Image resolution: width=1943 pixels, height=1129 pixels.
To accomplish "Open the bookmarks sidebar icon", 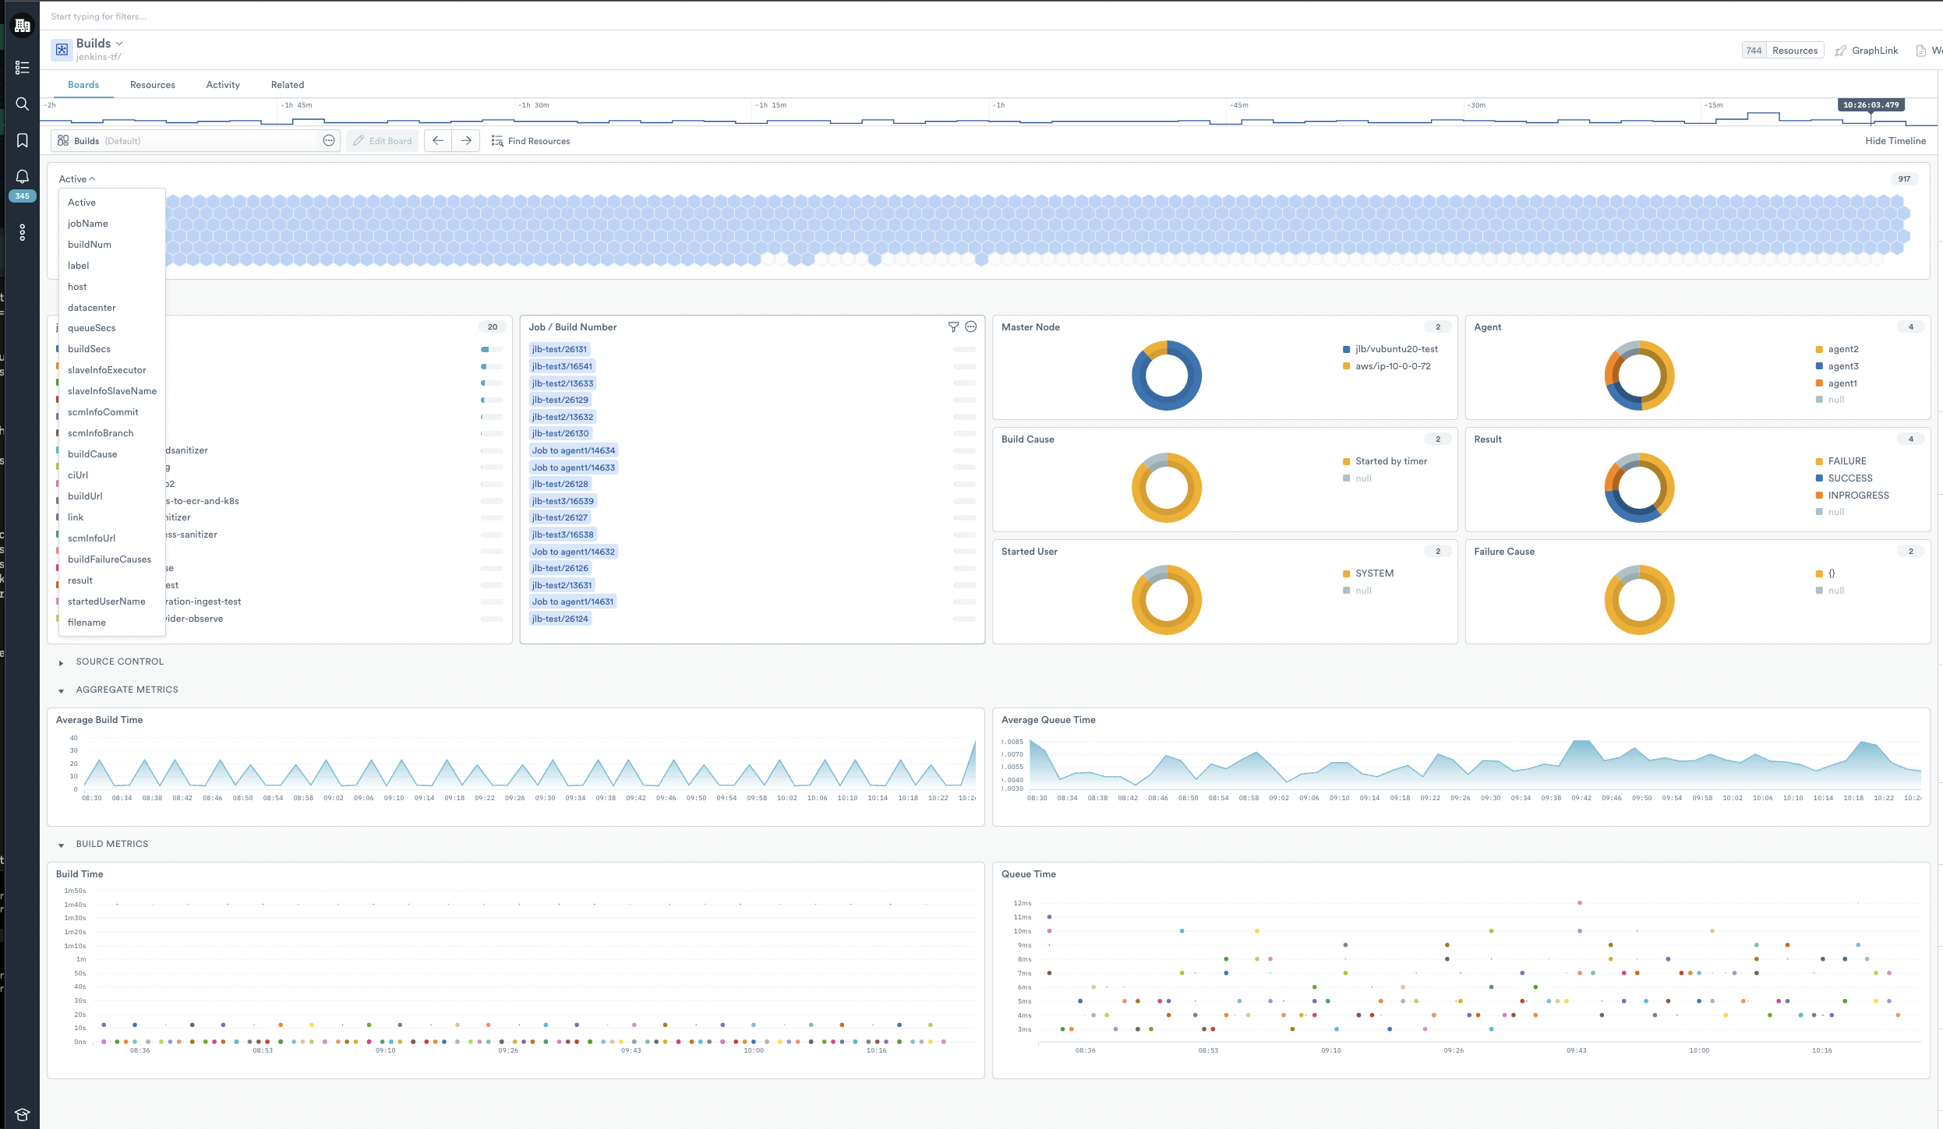I will [x=22, y=140].
